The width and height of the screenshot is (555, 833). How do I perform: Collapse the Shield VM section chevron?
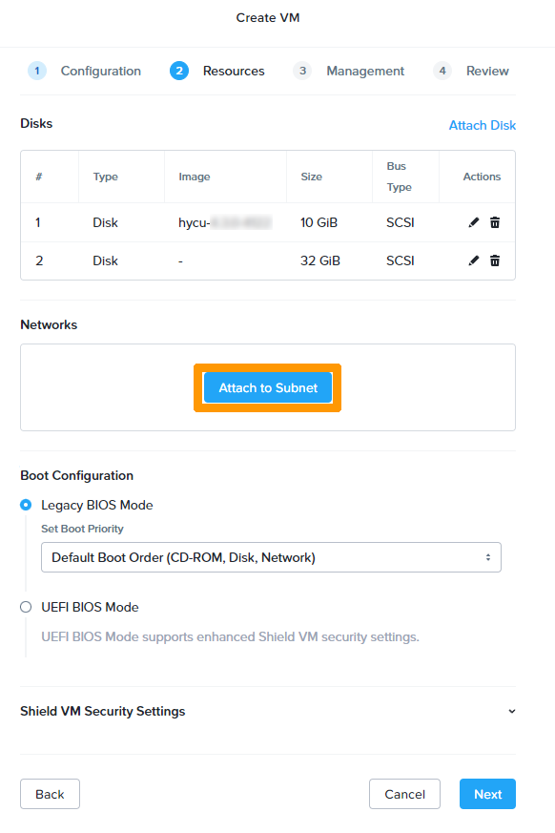511,711
